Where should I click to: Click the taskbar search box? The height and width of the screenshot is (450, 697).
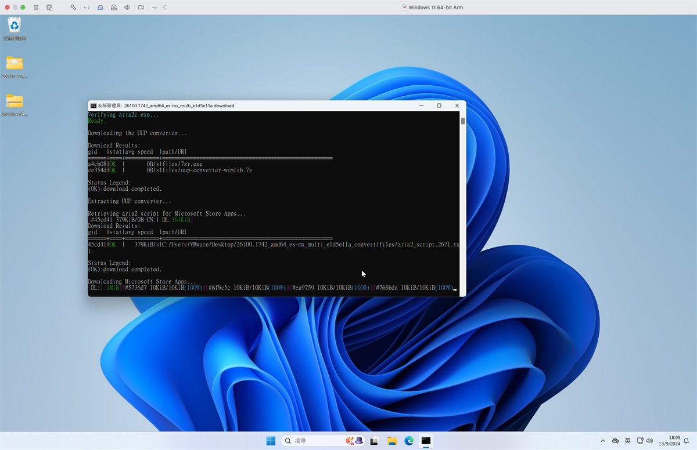[x=324, y=441]
